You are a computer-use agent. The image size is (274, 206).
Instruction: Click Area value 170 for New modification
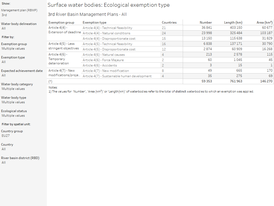coord(270,71)
